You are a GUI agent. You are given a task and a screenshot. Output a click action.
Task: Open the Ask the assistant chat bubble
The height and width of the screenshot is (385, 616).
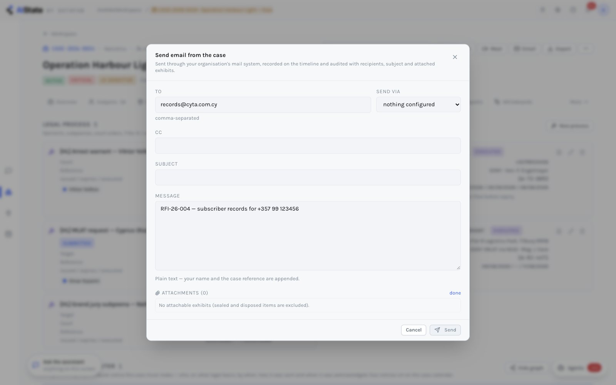tap(64, 365)
